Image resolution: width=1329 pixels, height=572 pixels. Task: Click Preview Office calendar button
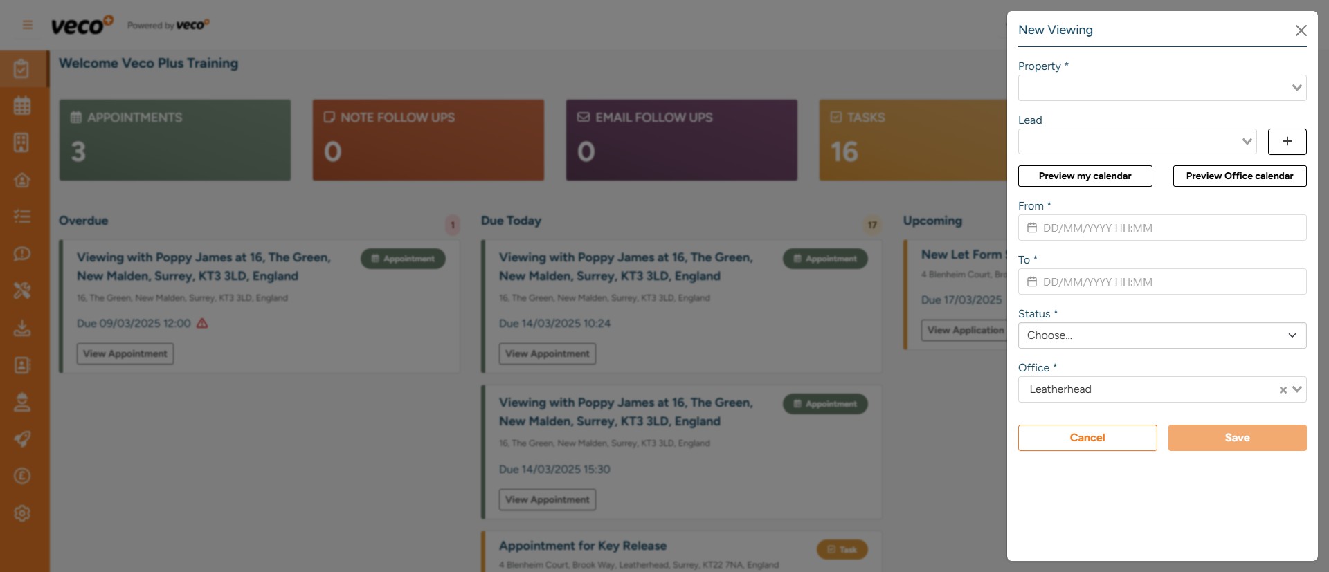(1240, 176)
